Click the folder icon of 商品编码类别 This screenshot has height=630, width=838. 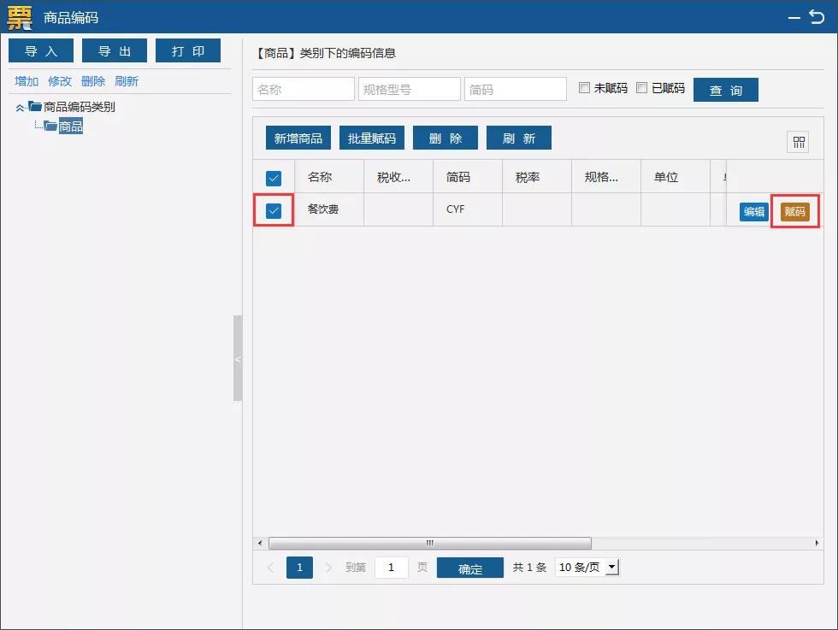point(35,106)
